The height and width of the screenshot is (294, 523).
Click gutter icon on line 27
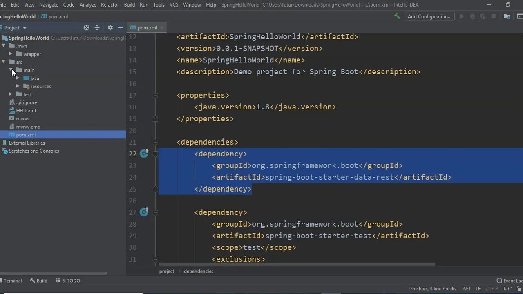(x=144, y=212)
